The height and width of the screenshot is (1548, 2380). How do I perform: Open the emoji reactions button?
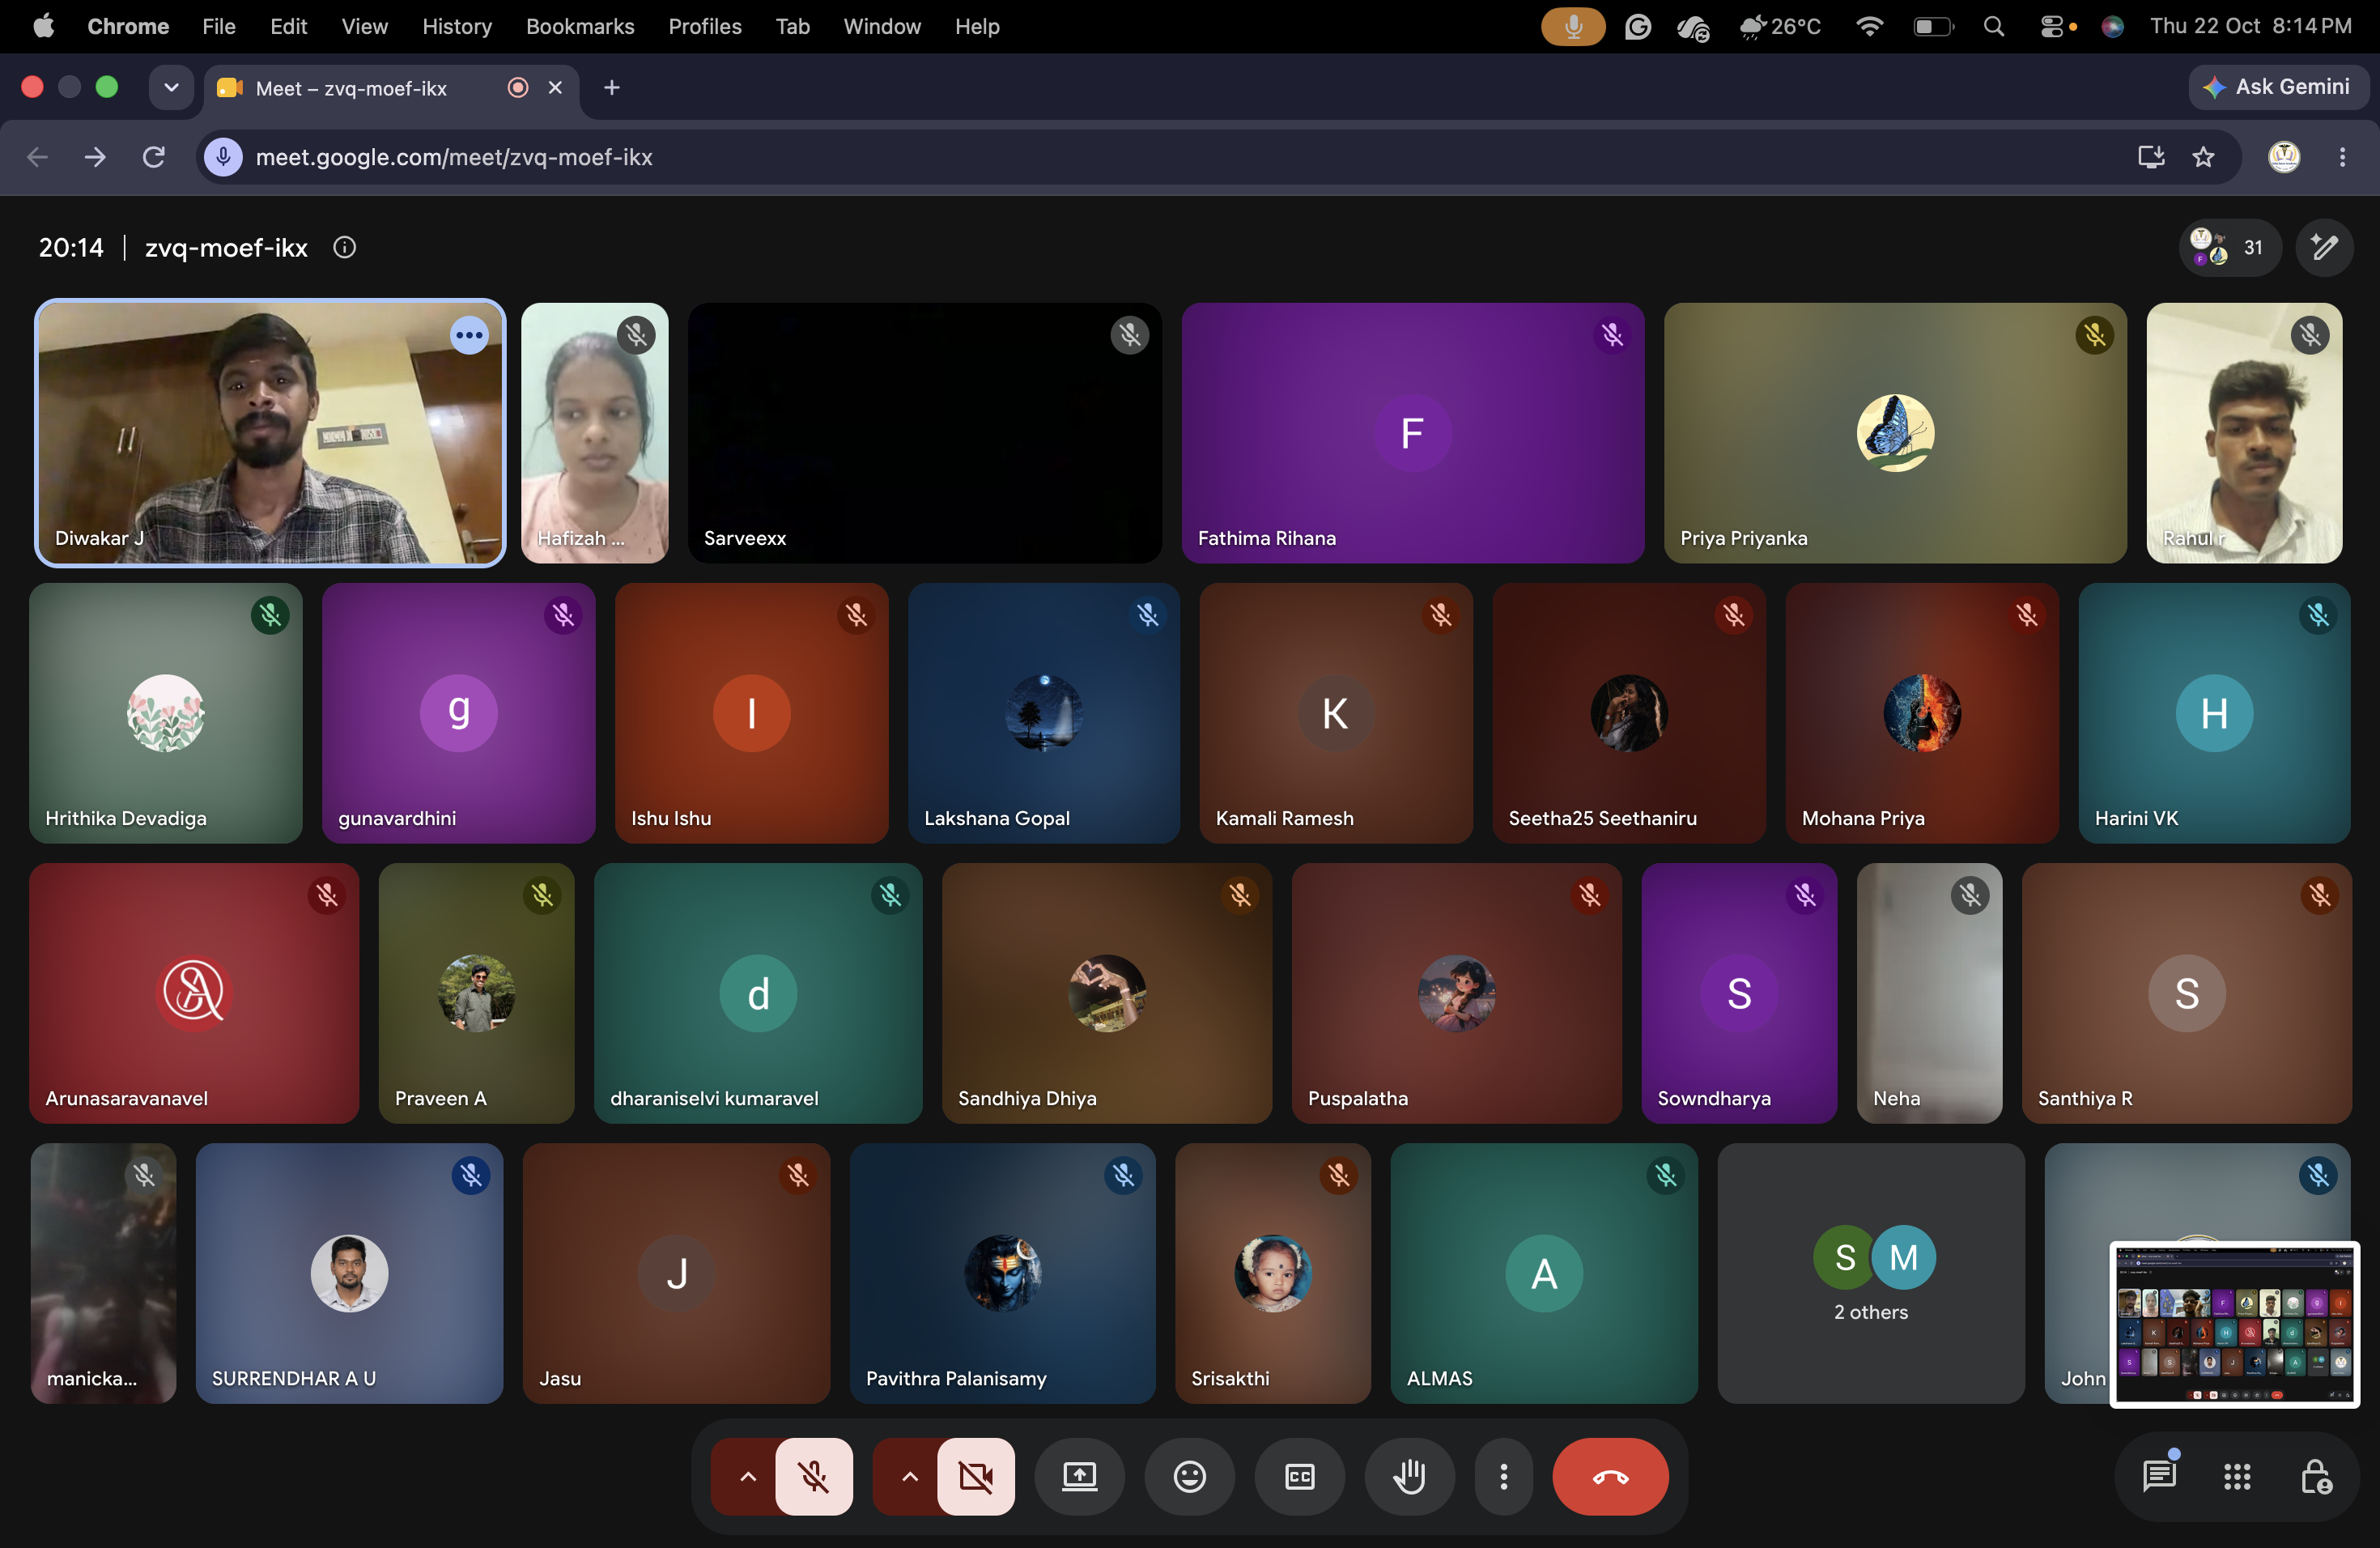(1189, 1476)
